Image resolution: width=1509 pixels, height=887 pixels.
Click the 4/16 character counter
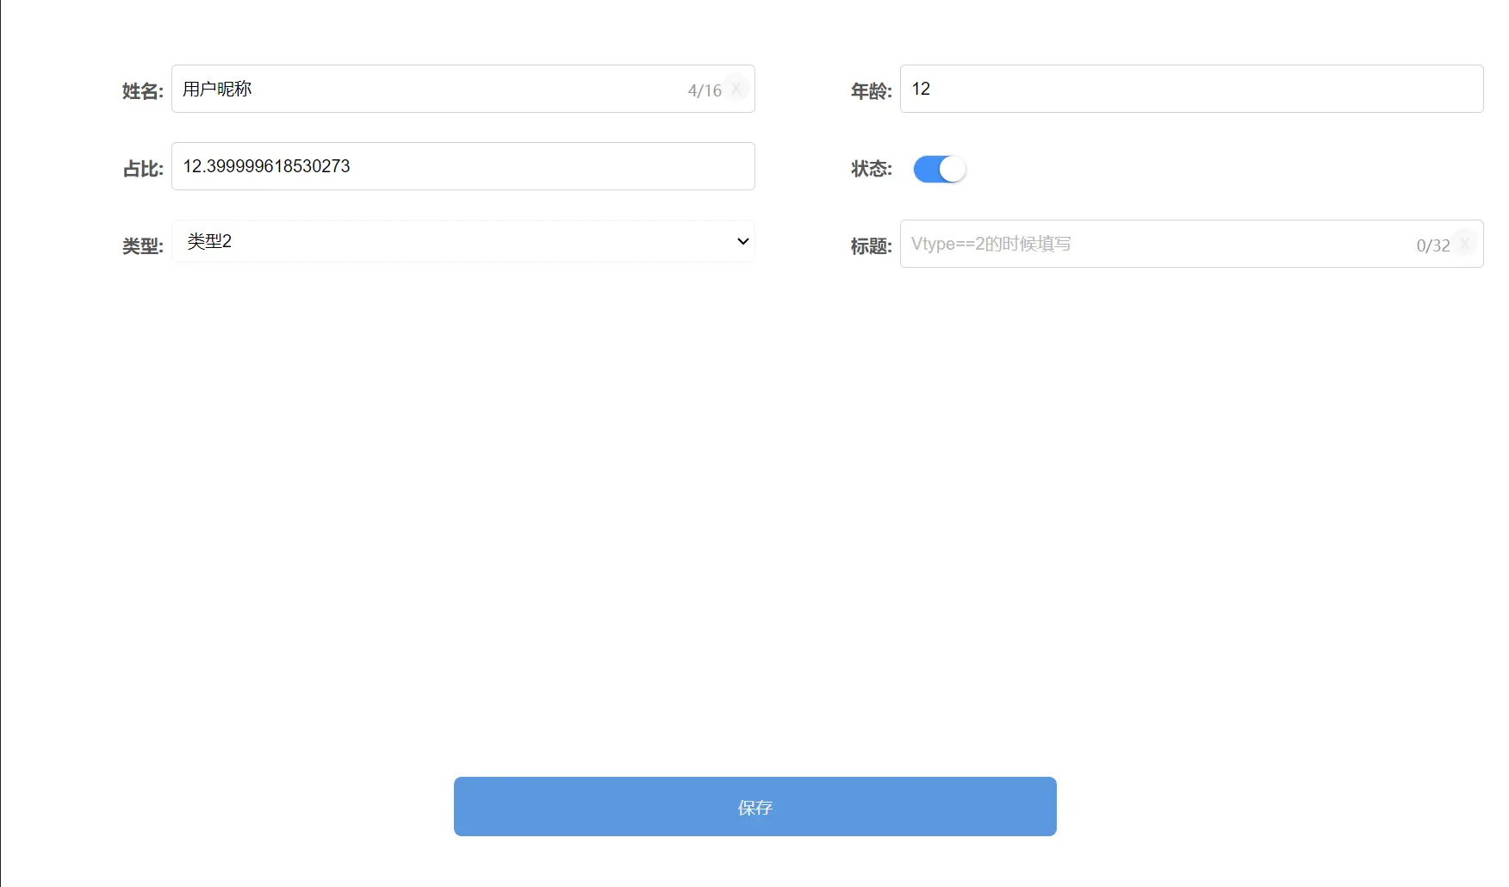(x=705, y=90)
